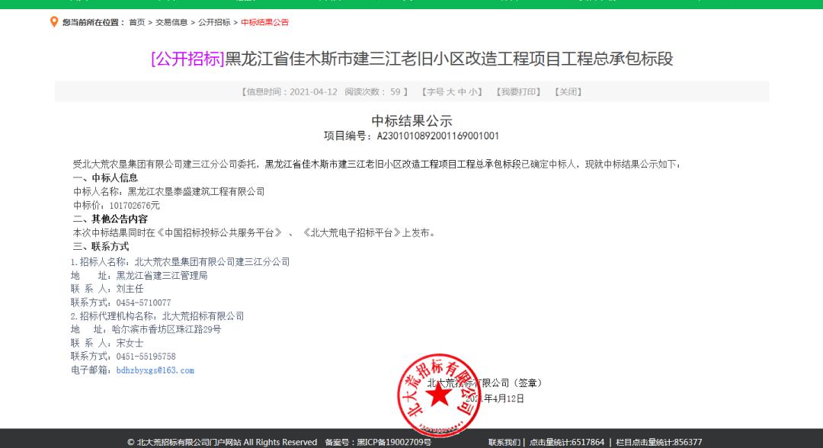Open 交易信息 breadcrumb link
Screen dimensions: 823x448
pos(171,23)
